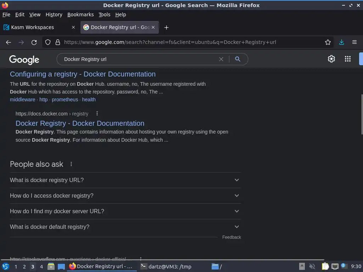Open 'Configuring a registry - Docker Documentation'
Image resolution: width=363 pixels, height=272 pixels.
click(83, 74)
